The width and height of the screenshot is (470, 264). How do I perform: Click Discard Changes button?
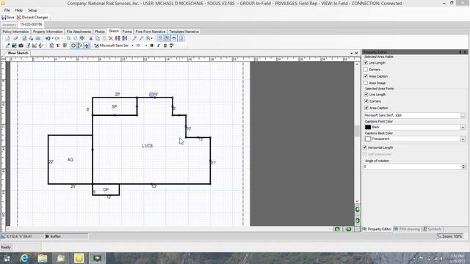32,18
